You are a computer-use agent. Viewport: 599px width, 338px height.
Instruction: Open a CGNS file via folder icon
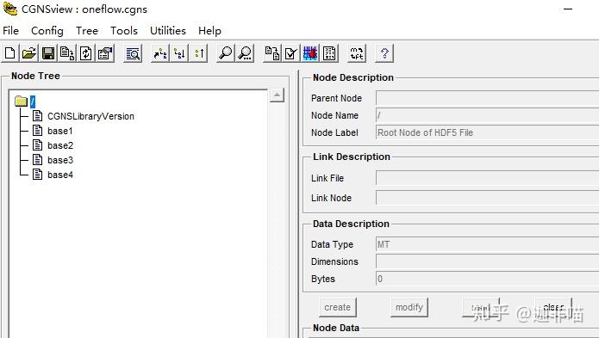pos(29,53)
